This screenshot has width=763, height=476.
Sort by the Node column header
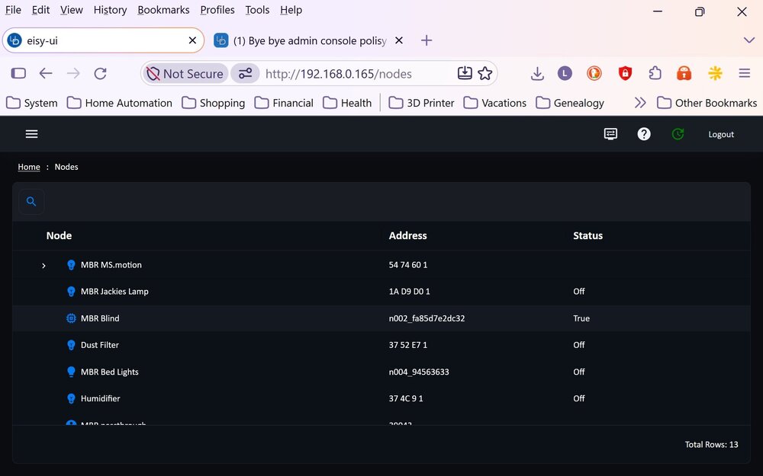click(59, 235)
